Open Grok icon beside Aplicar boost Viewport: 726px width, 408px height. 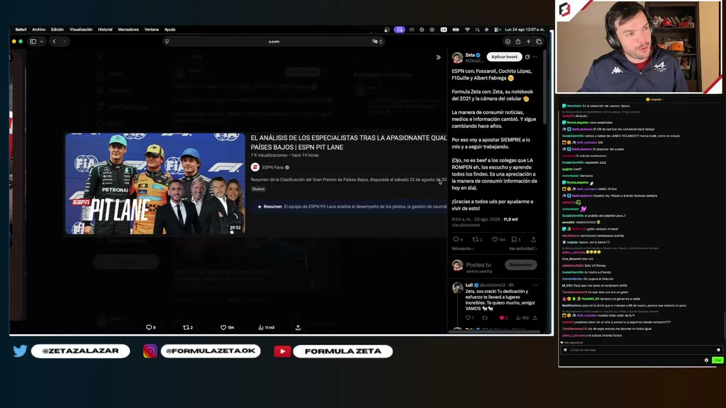[x=527, y=57]
